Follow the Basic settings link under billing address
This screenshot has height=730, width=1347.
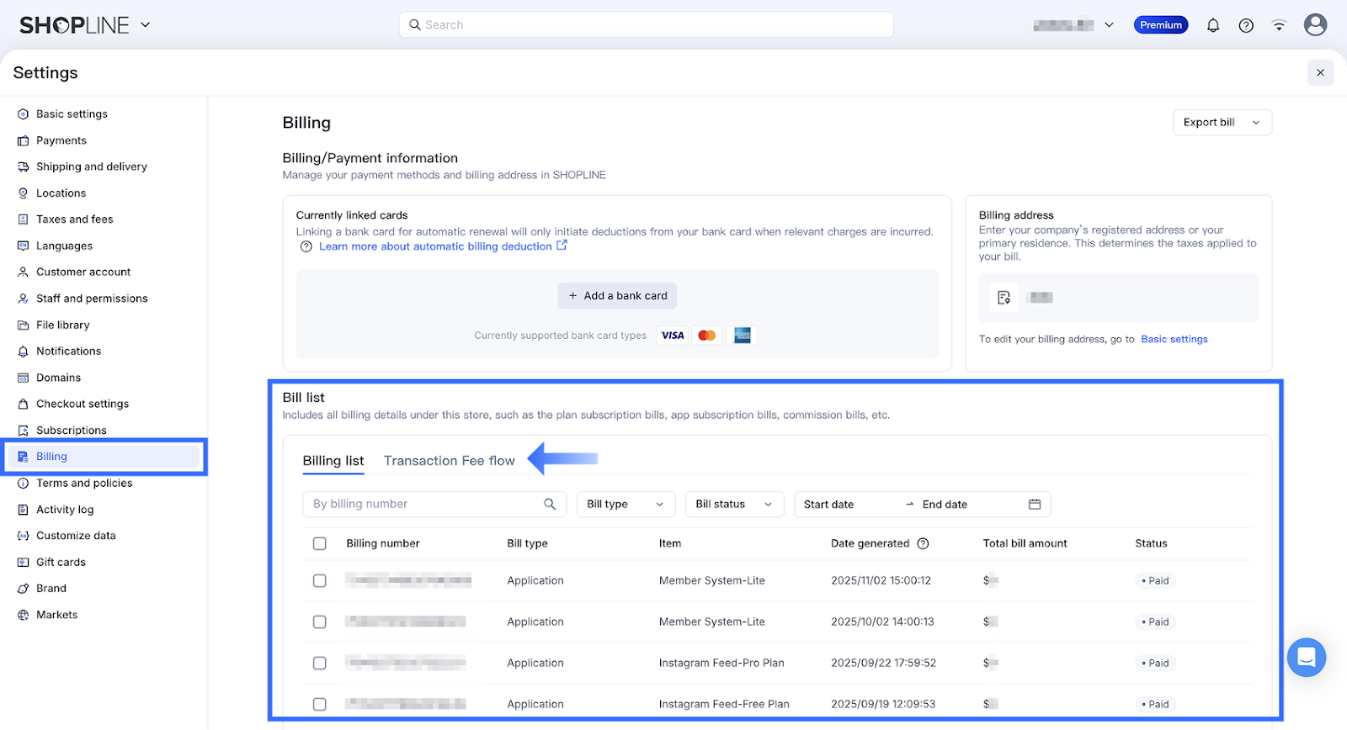1174,339
